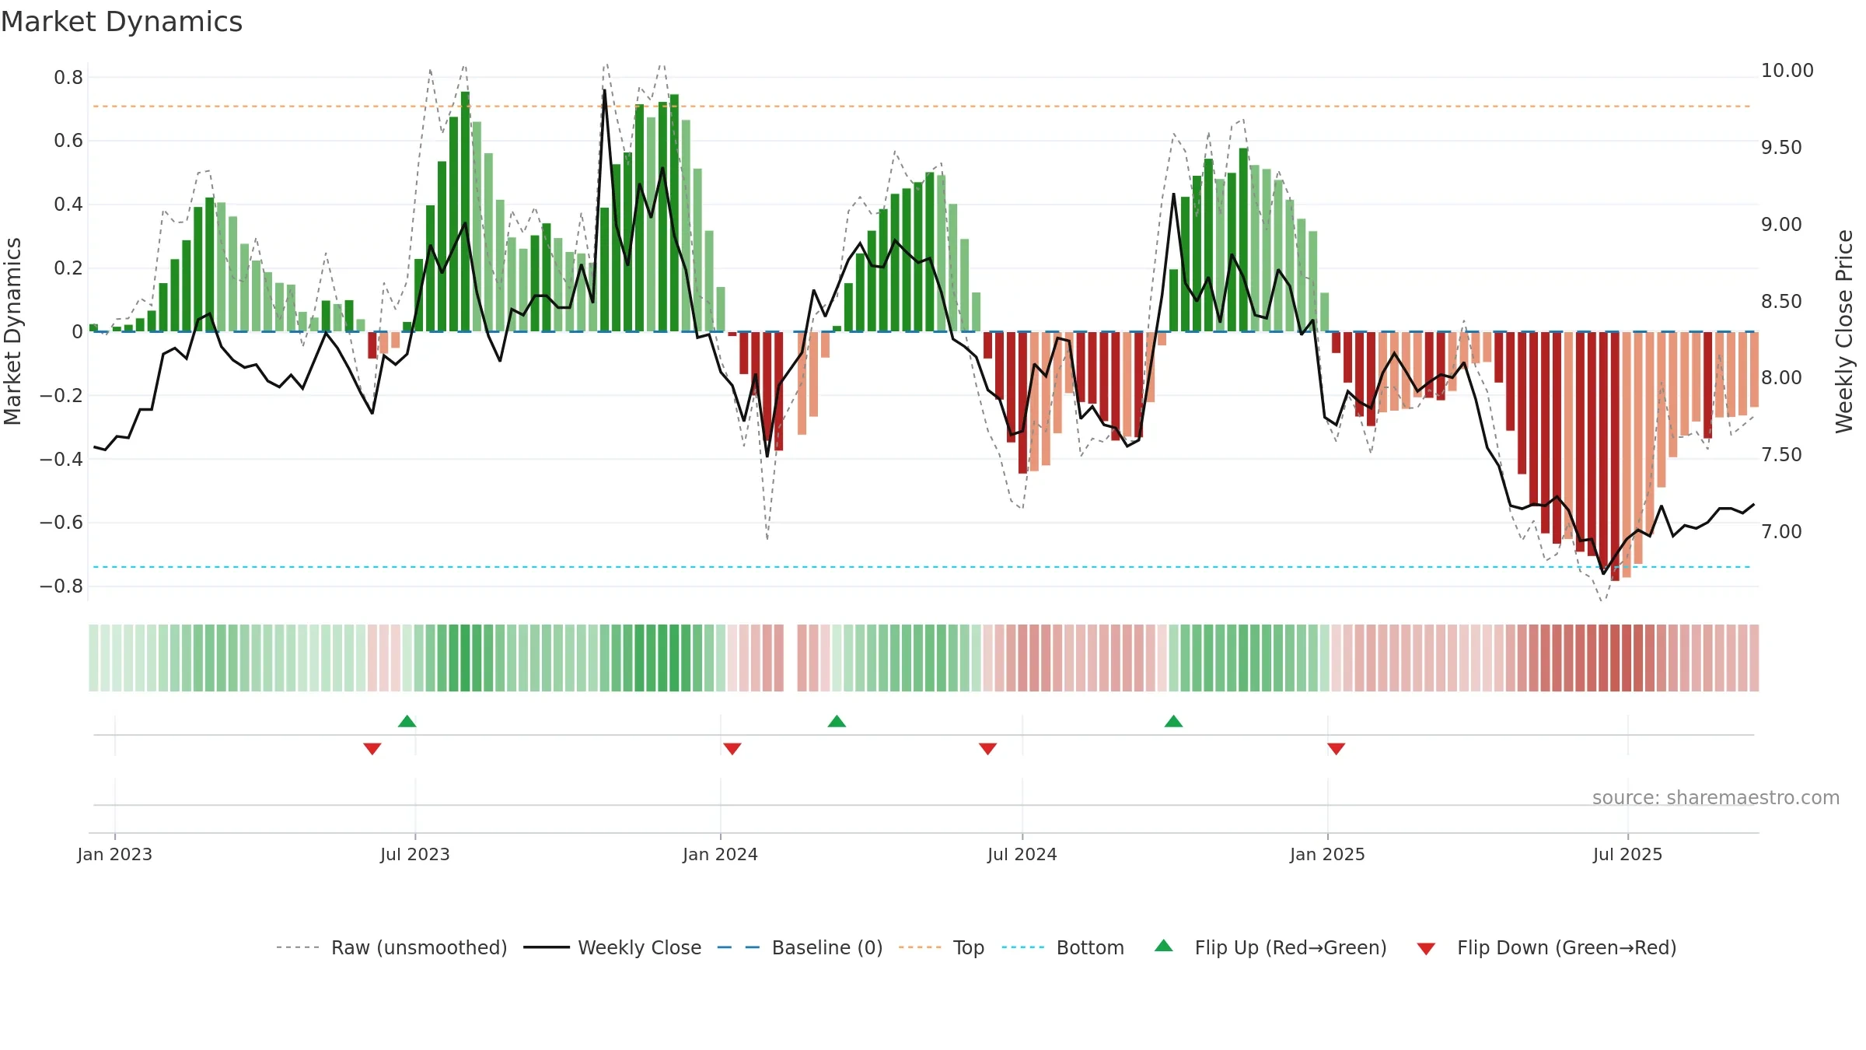1866x1050 pixels.
Task: Click the Weekly Close Price axis title
Action: (x=1844, y=331)
